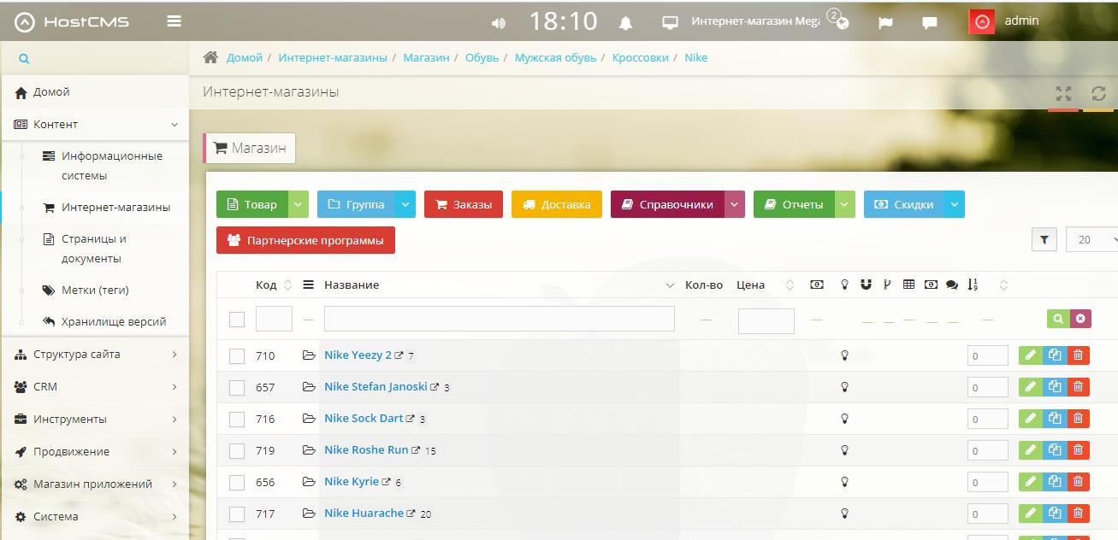
Task: Toggle the hamburger sidebar menu
Action: tap(174, 21)
